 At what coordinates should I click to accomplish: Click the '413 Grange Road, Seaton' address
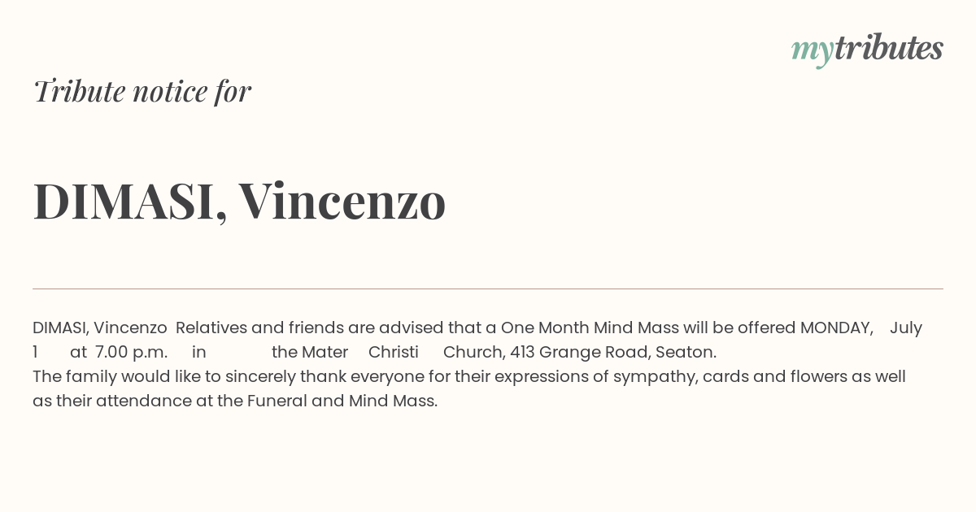click(612, 352)
